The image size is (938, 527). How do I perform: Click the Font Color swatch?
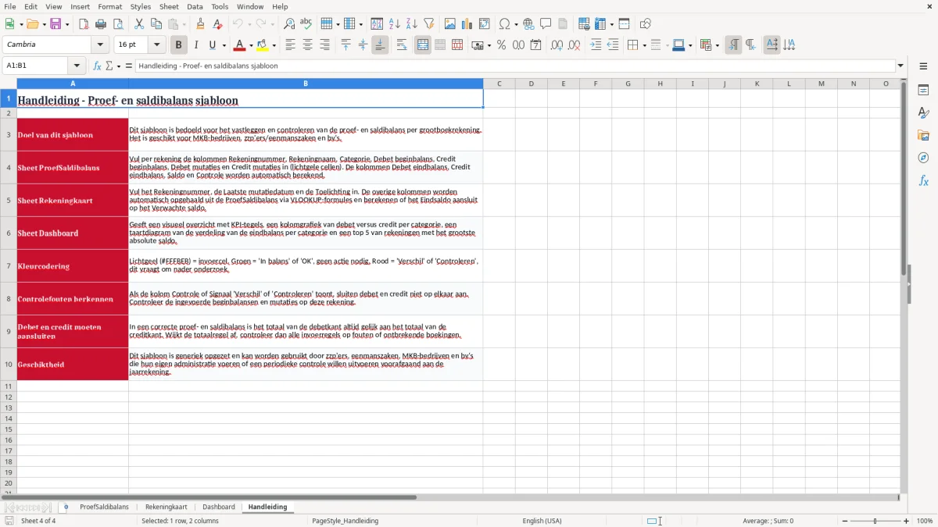coord(240,45)
